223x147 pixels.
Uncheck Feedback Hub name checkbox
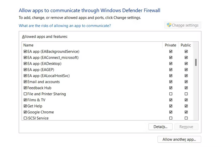[x=25, y=88]
